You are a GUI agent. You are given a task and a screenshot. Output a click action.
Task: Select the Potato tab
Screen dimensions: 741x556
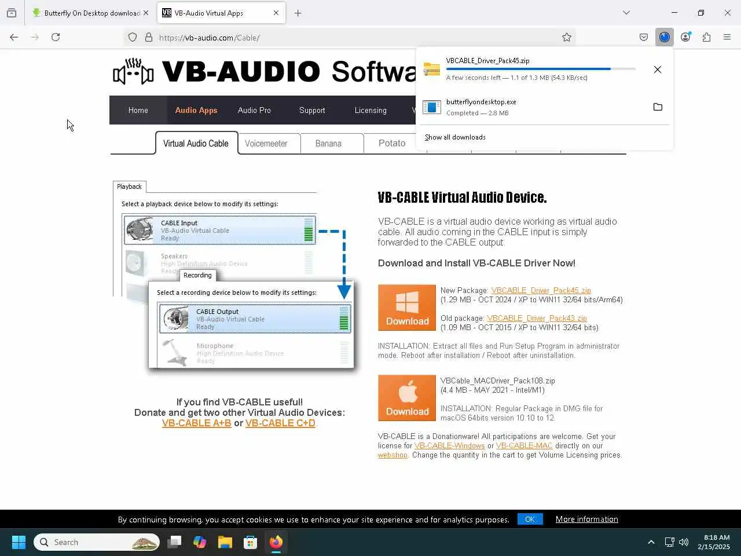tap(392, 143)
